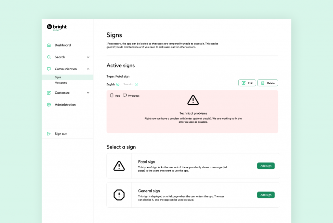Click the Bright Bridge logo

pos(57,27)
